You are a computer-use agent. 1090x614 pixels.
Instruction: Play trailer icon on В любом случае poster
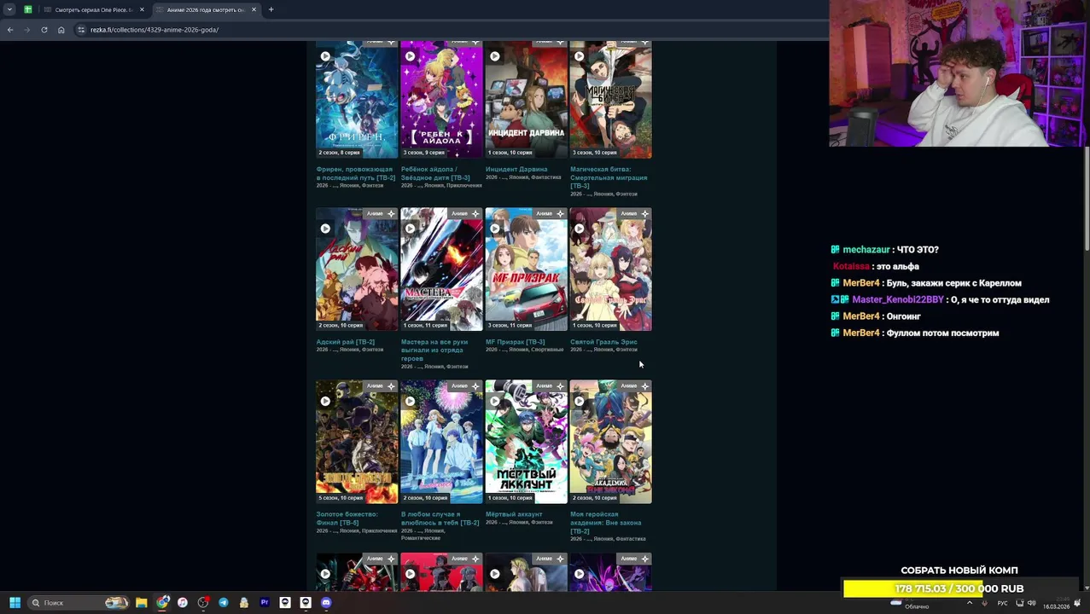point(410,401)
